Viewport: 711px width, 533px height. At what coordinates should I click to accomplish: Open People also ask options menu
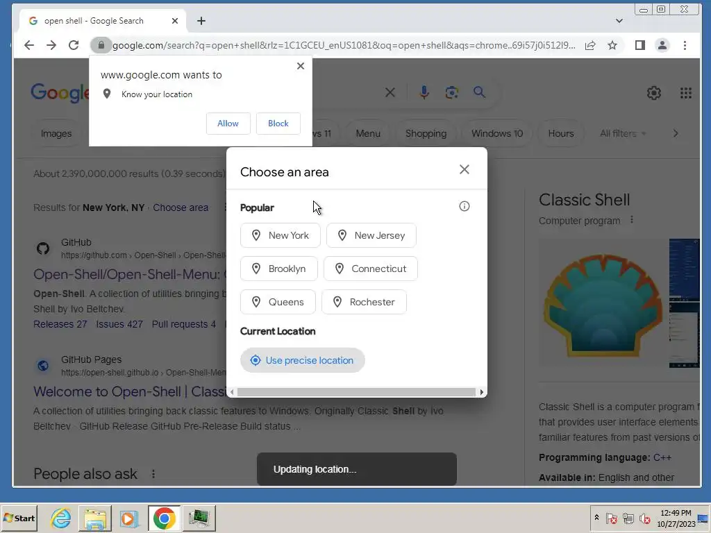[153, 474]
